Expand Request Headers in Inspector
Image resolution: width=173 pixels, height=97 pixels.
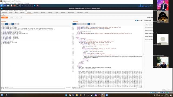[148, 37]
